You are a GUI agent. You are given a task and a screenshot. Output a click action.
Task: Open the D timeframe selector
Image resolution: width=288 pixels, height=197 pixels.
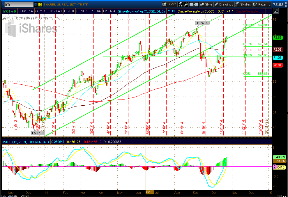click(194, 4)
